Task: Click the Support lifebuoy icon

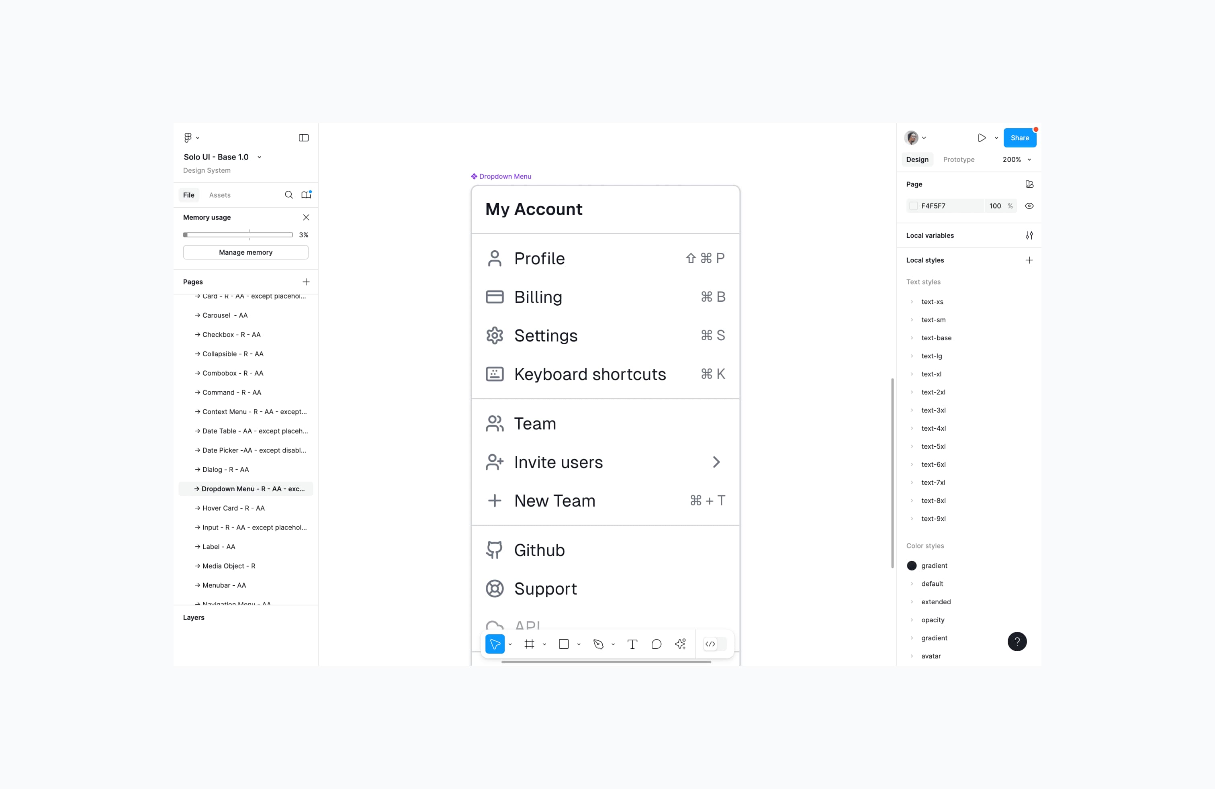Action: coord(494,589)
